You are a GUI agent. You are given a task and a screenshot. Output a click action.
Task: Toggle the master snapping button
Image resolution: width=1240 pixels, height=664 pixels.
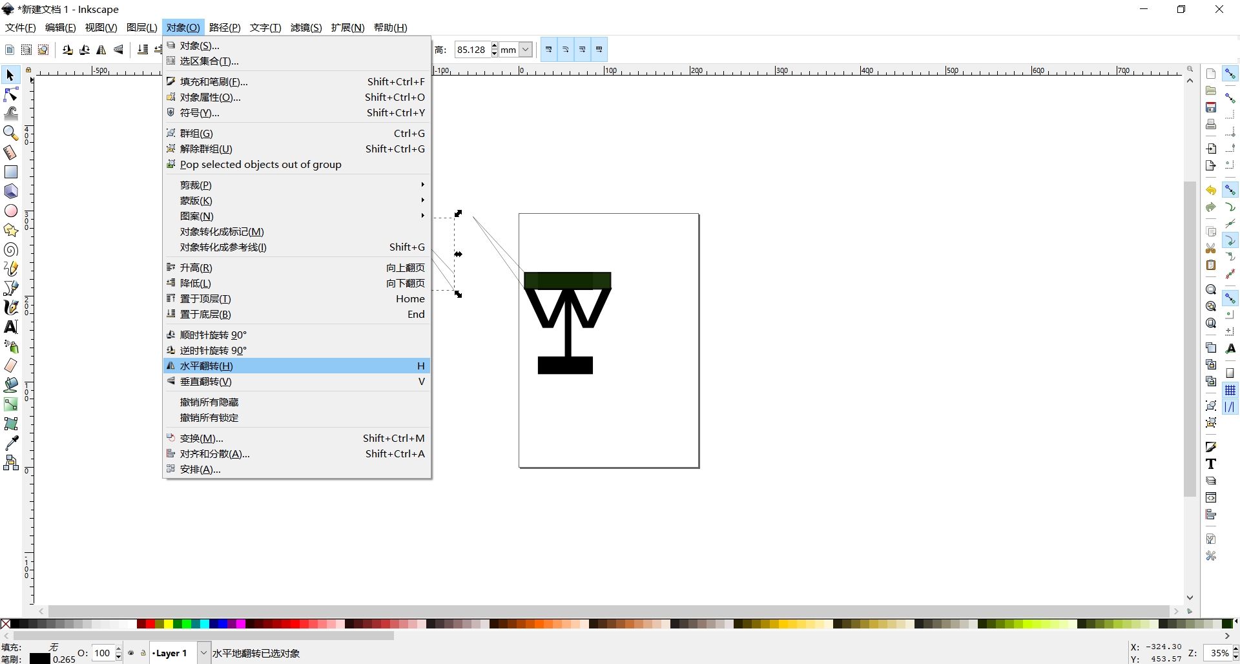click(1230, 74)
